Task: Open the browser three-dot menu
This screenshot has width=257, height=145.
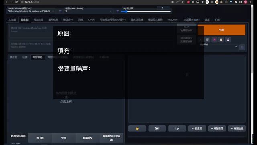Action: [250, 2]
